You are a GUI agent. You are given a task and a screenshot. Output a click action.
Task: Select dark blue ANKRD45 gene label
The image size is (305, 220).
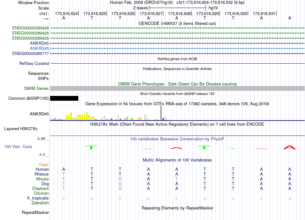[x=39, y=43]
